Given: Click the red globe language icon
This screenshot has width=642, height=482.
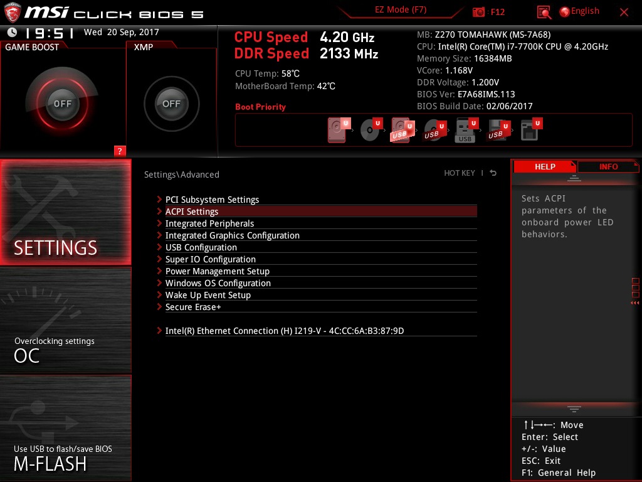Looking at the screenshot, I should click(564, 12).
